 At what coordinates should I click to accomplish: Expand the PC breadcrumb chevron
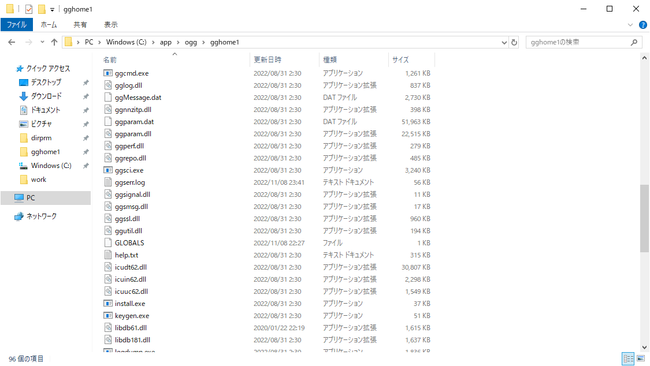click(x=99, y=42)
